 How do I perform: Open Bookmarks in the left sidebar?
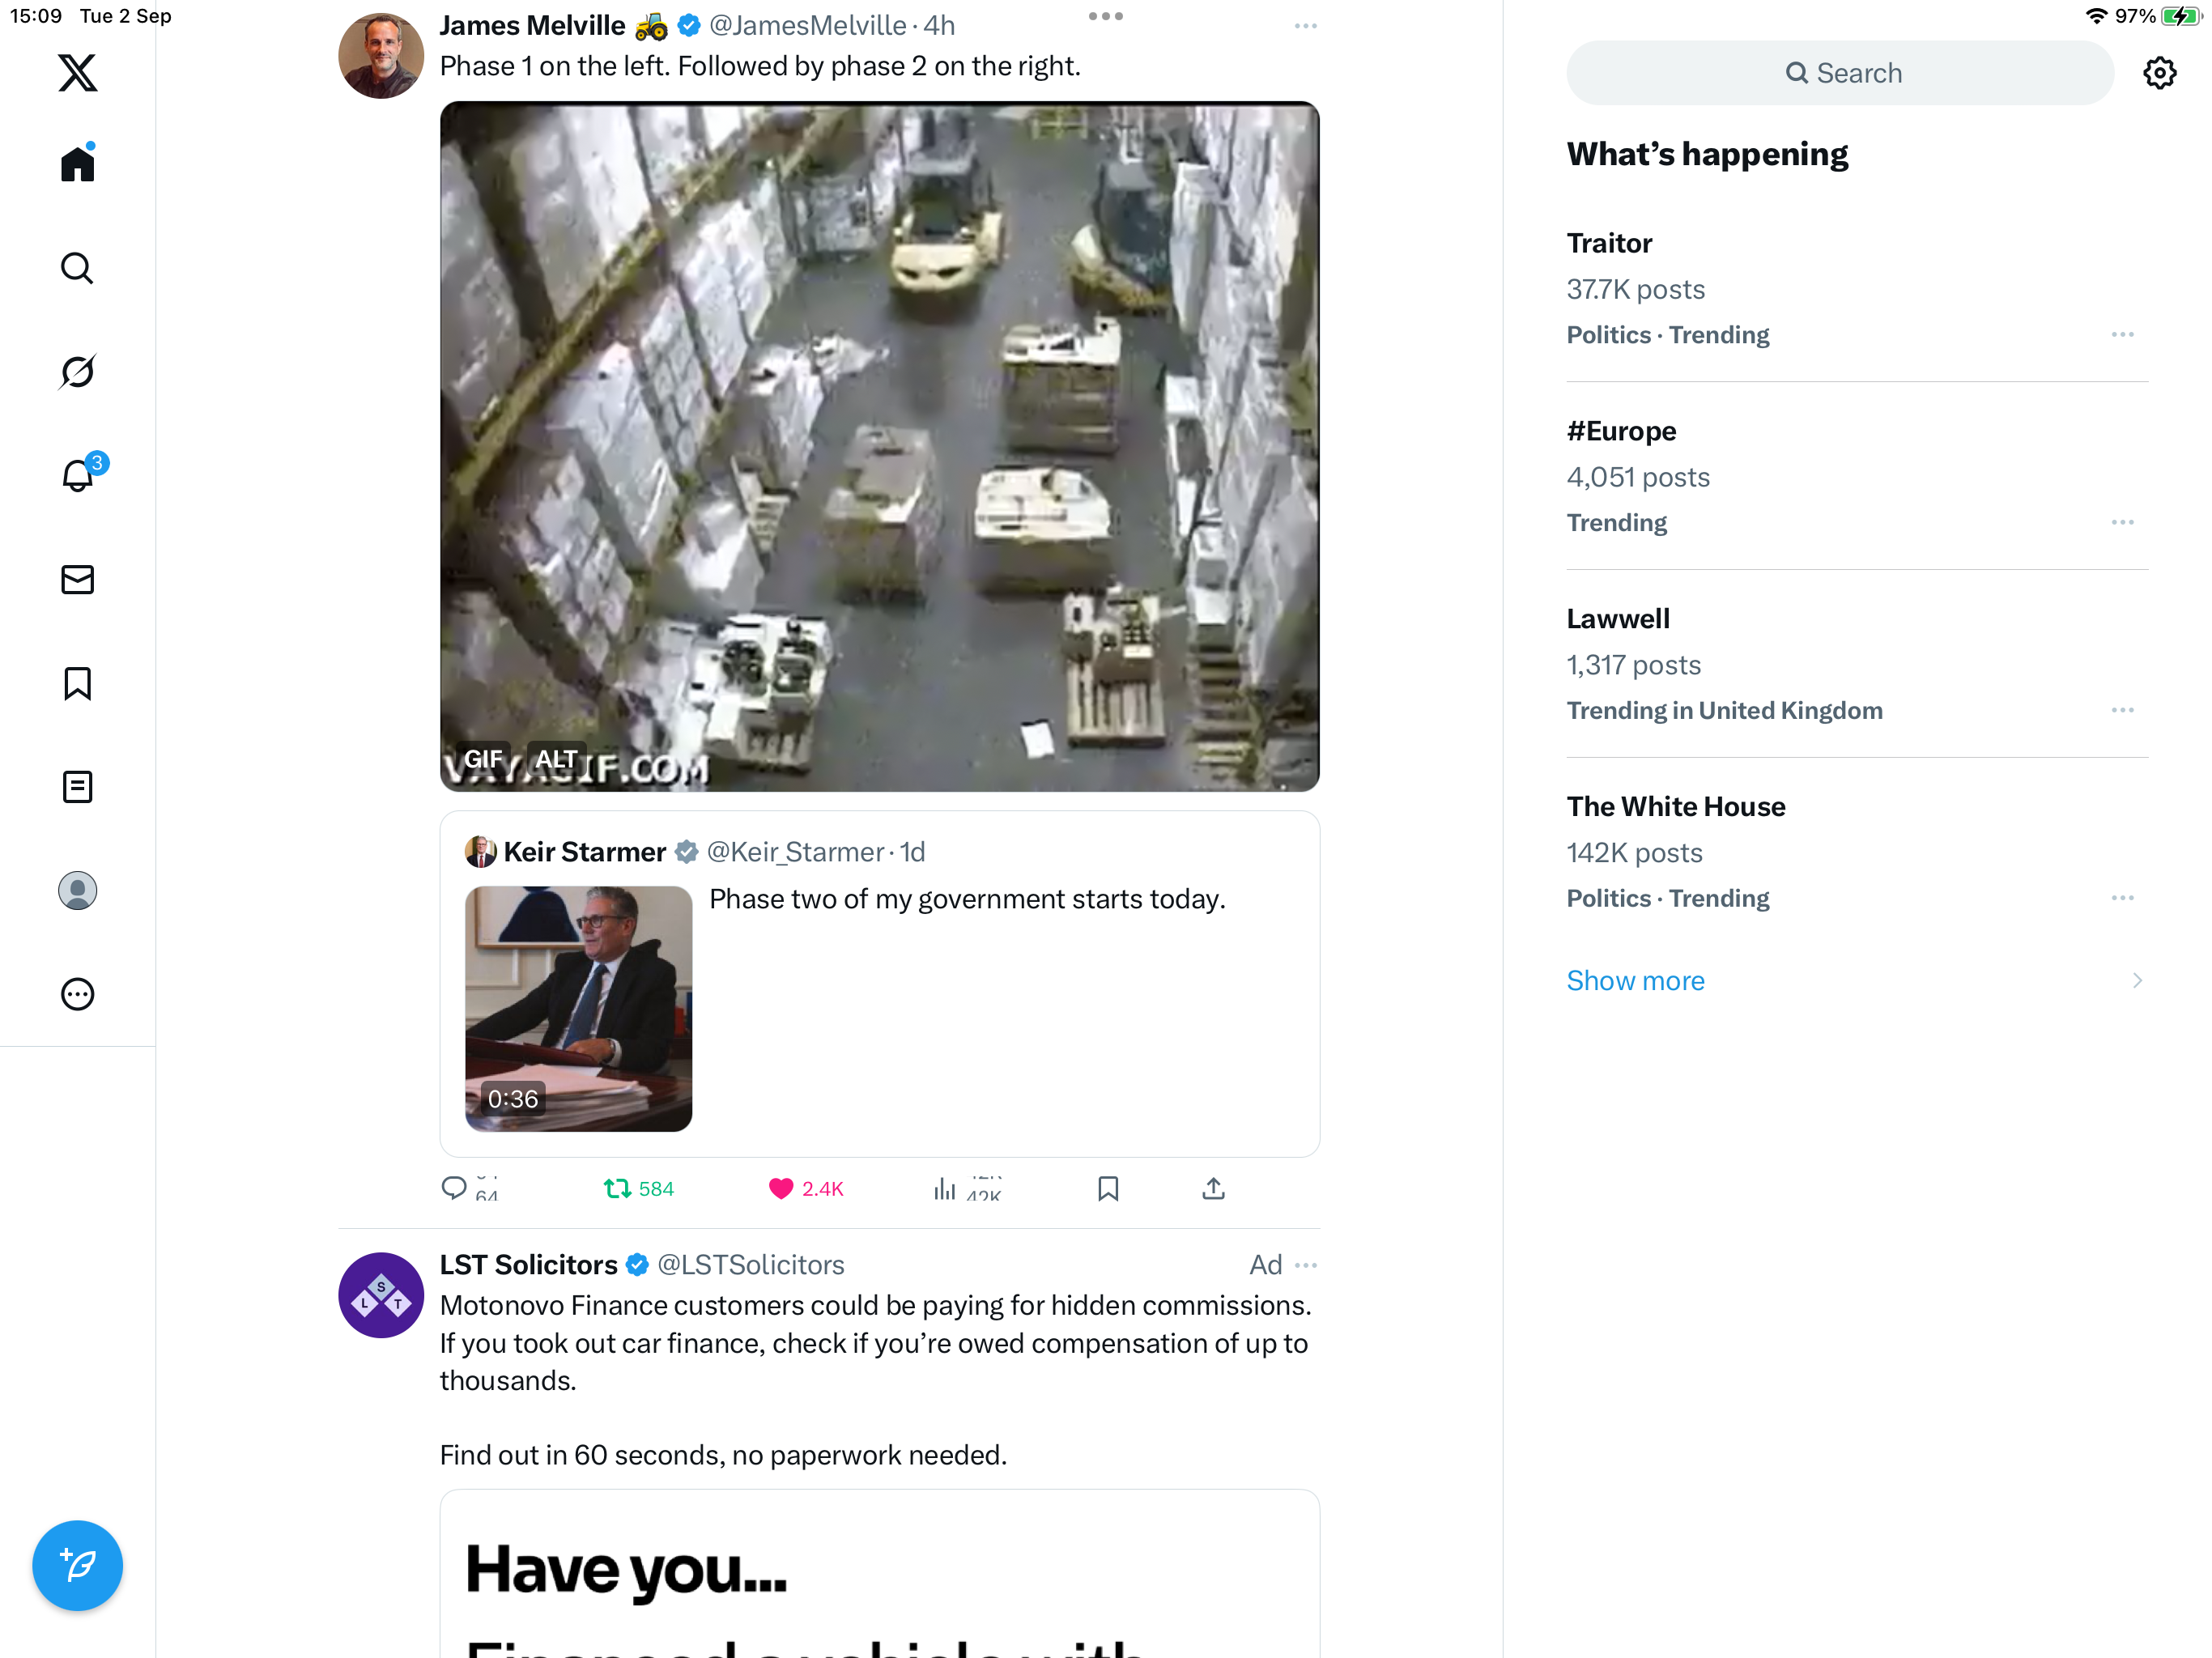(x=77, y=684)
